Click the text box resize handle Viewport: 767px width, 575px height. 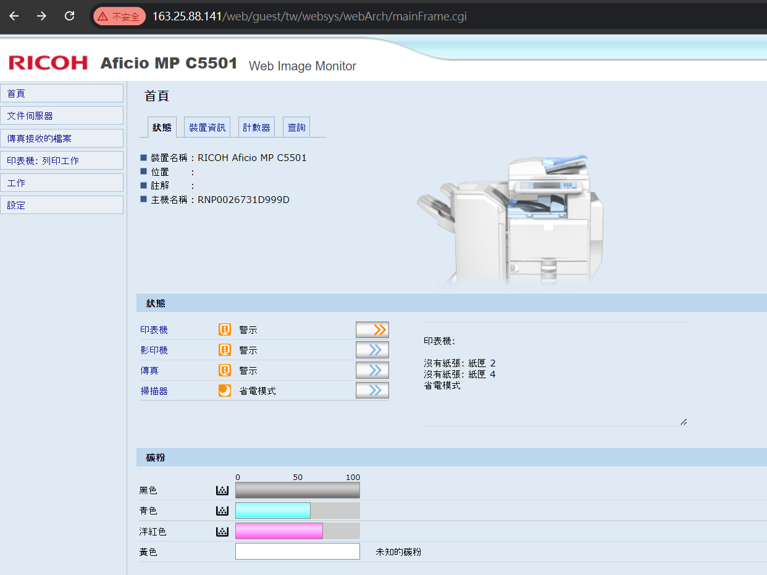684,422
